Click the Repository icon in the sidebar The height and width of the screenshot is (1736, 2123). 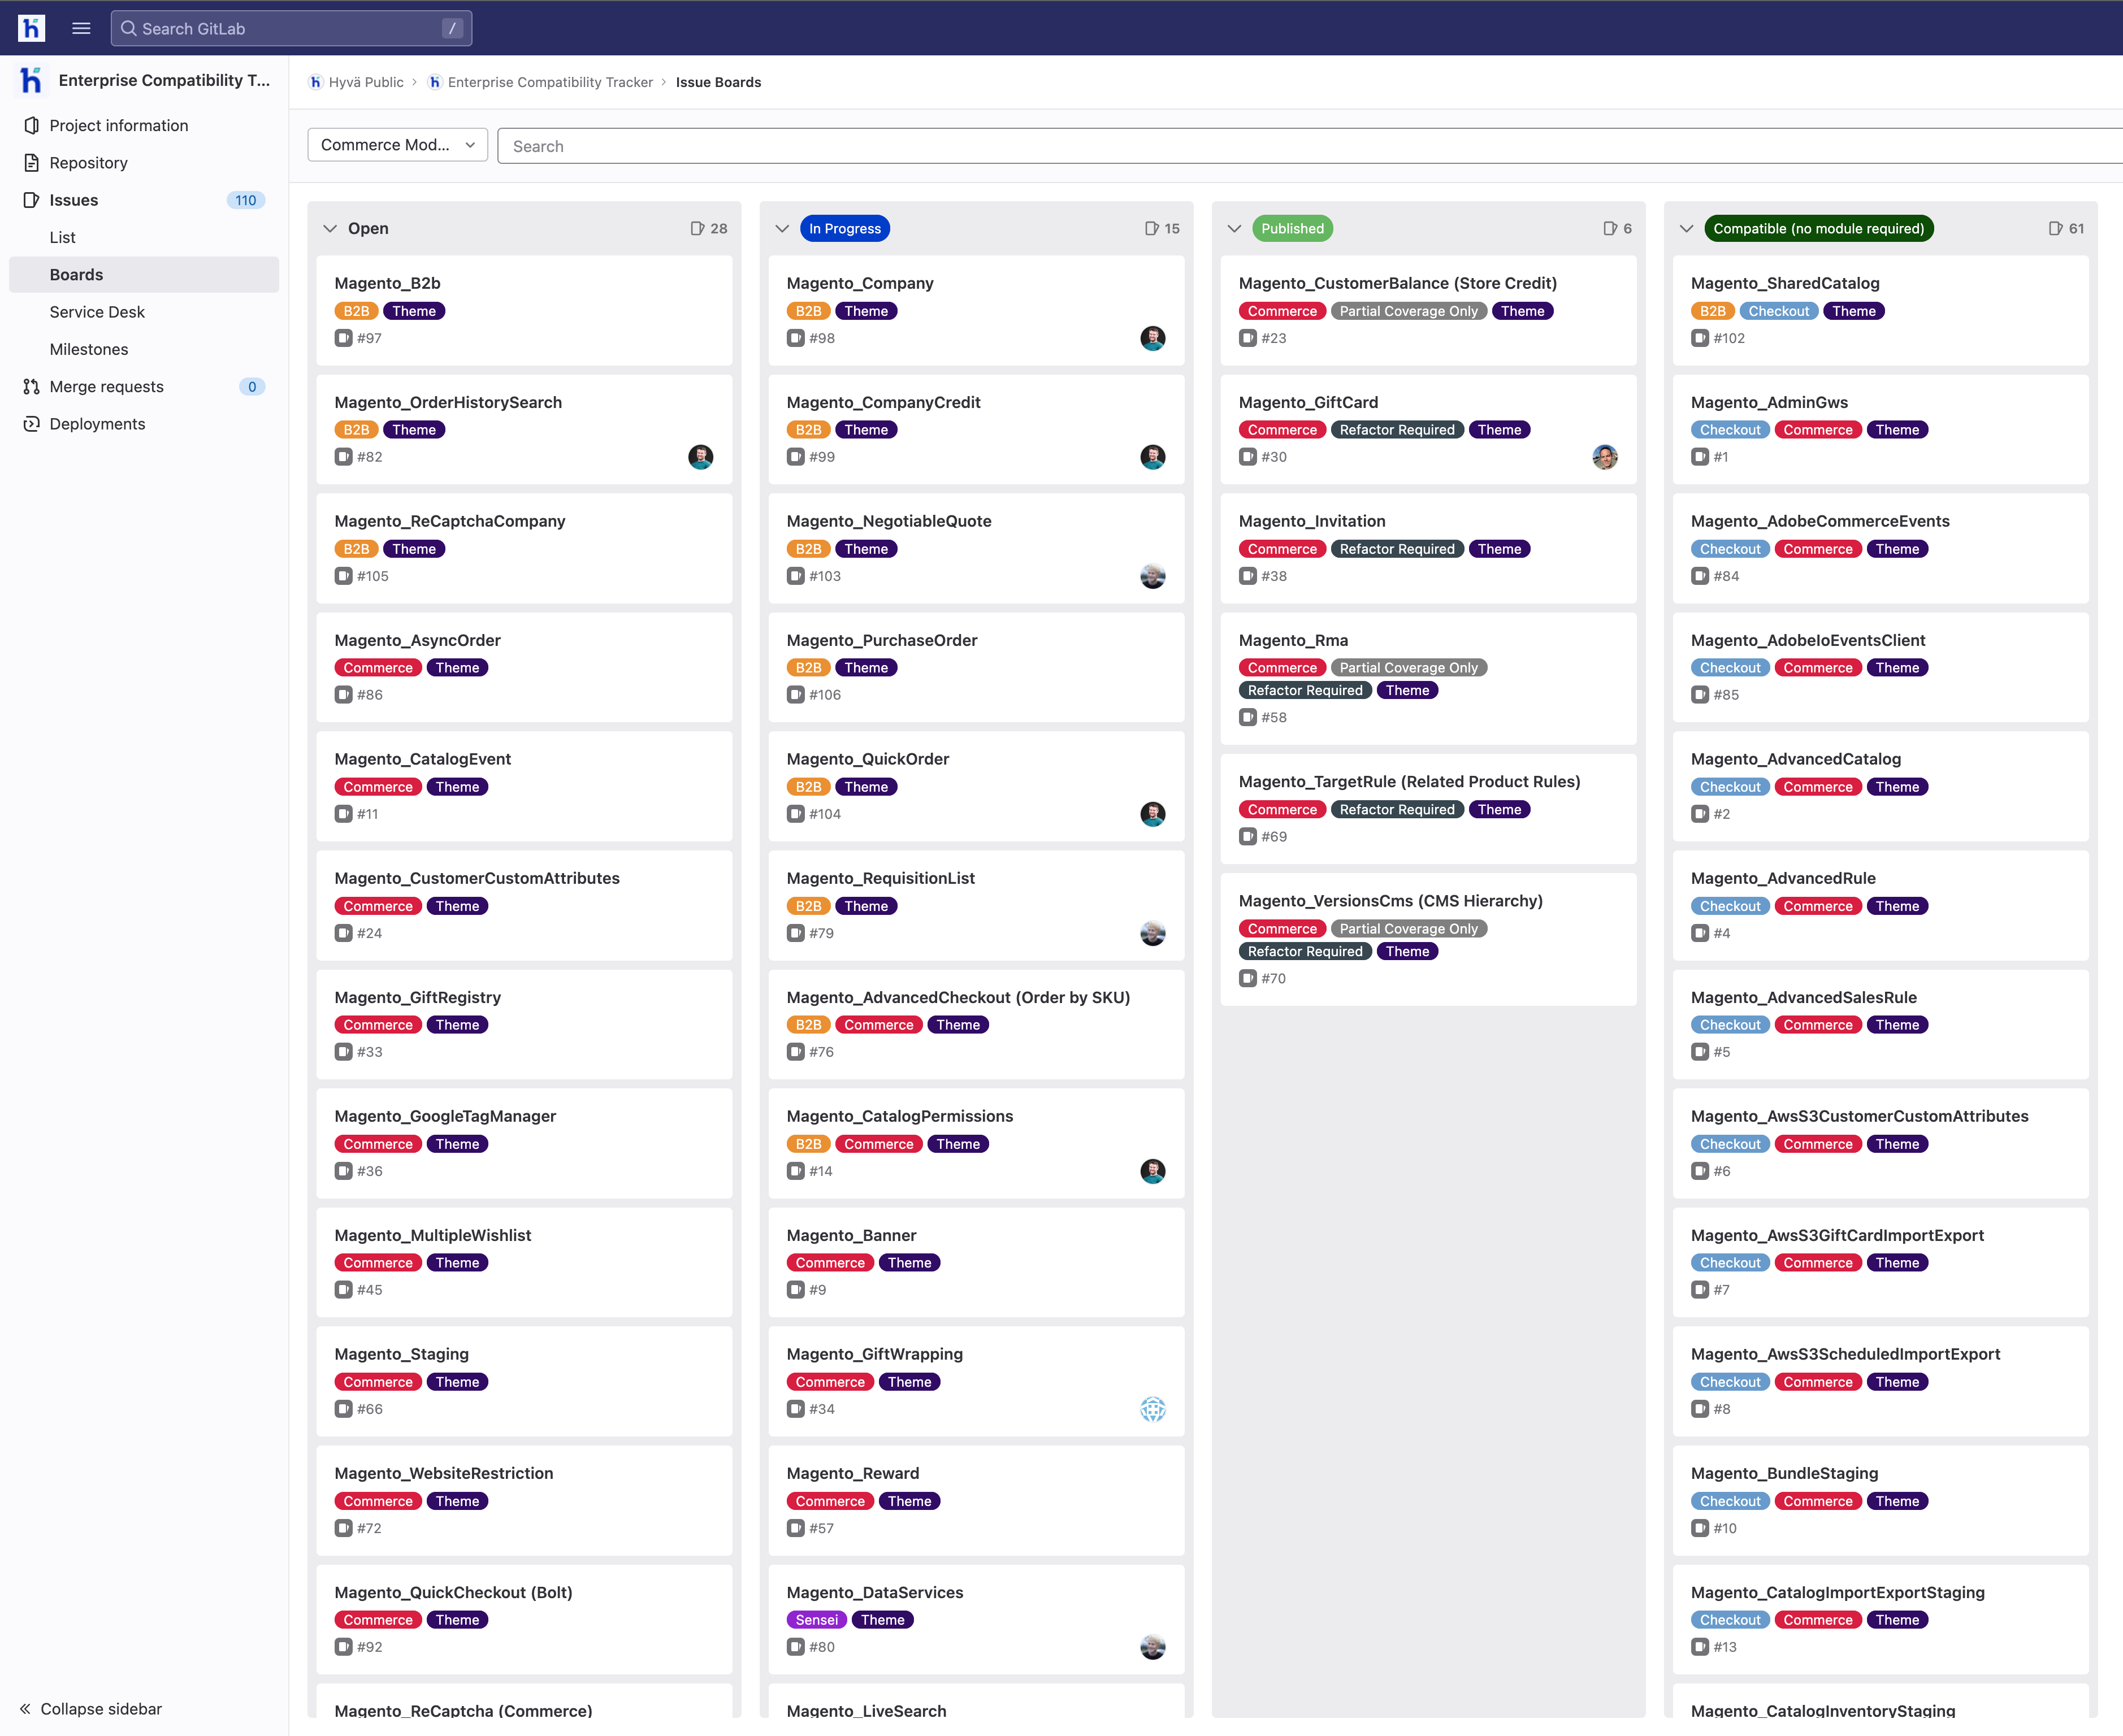point(31,163)
